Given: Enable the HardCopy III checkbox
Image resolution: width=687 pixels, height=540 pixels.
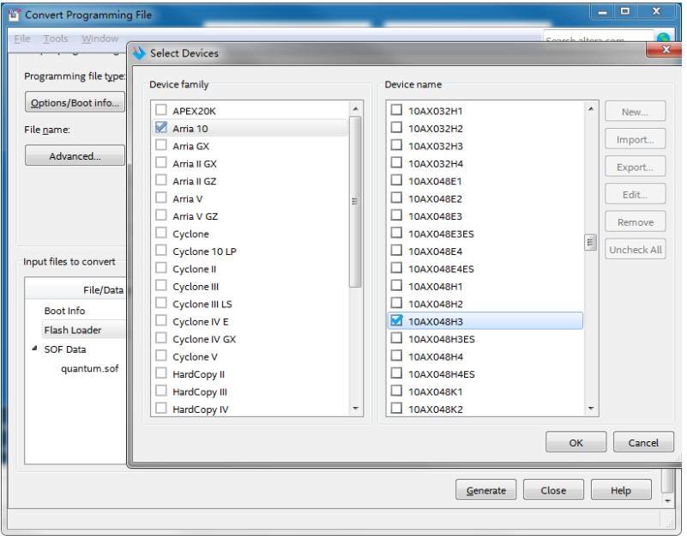Looking at the screenshot, I should pos(161,391).
